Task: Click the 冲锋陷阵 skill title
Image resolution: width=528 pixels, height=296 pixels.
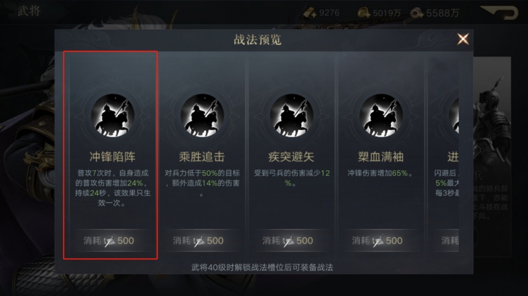Action: coord(112,157)
